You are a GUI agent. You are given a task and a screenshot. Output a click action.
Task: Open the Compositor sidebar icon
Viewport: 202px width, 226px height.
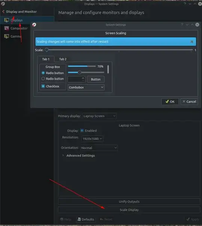(6, 28)
